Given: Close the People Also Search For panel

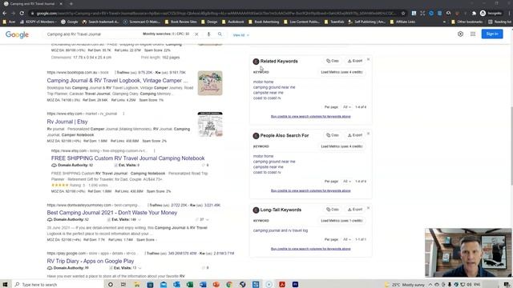Looking at the screenshot, I should 368,134.
